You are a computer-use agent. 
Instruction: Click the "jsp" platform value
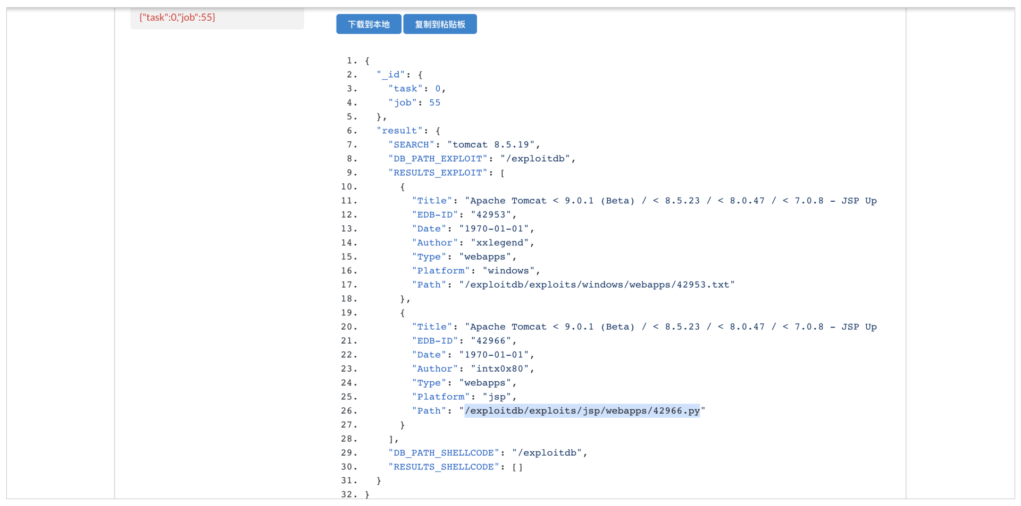click(496, 397)
